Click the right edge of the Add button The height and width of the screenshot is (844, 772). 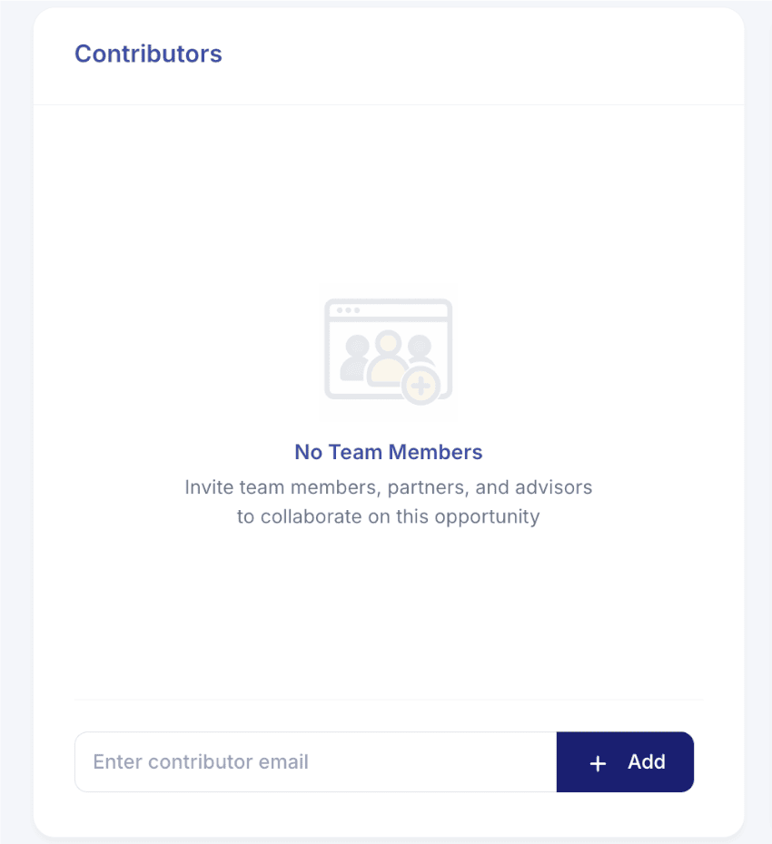tap(686, 762)
